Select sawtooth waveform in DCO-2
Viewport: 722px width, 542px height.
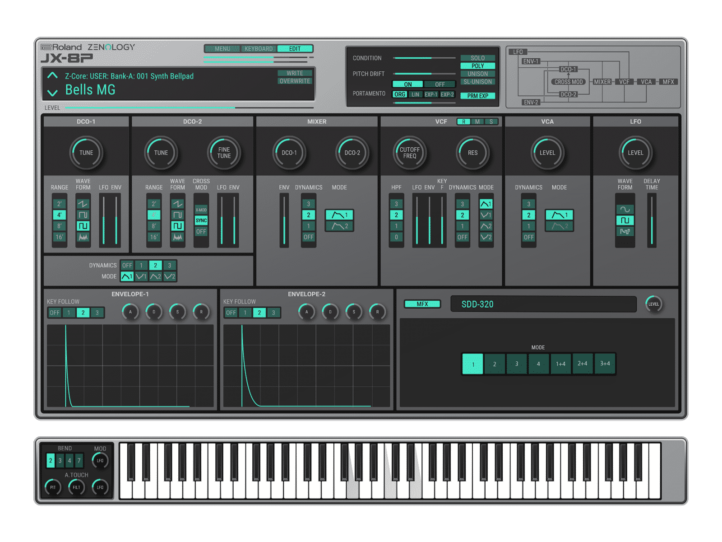click(178, 204)
